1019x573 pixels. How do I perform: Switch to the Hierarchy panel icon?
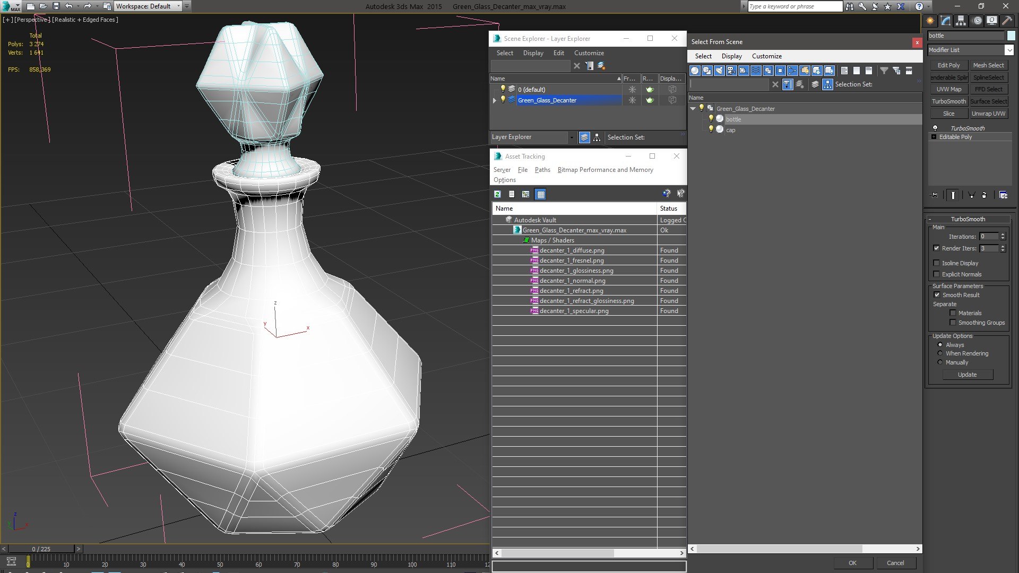[x=961, y=21]
